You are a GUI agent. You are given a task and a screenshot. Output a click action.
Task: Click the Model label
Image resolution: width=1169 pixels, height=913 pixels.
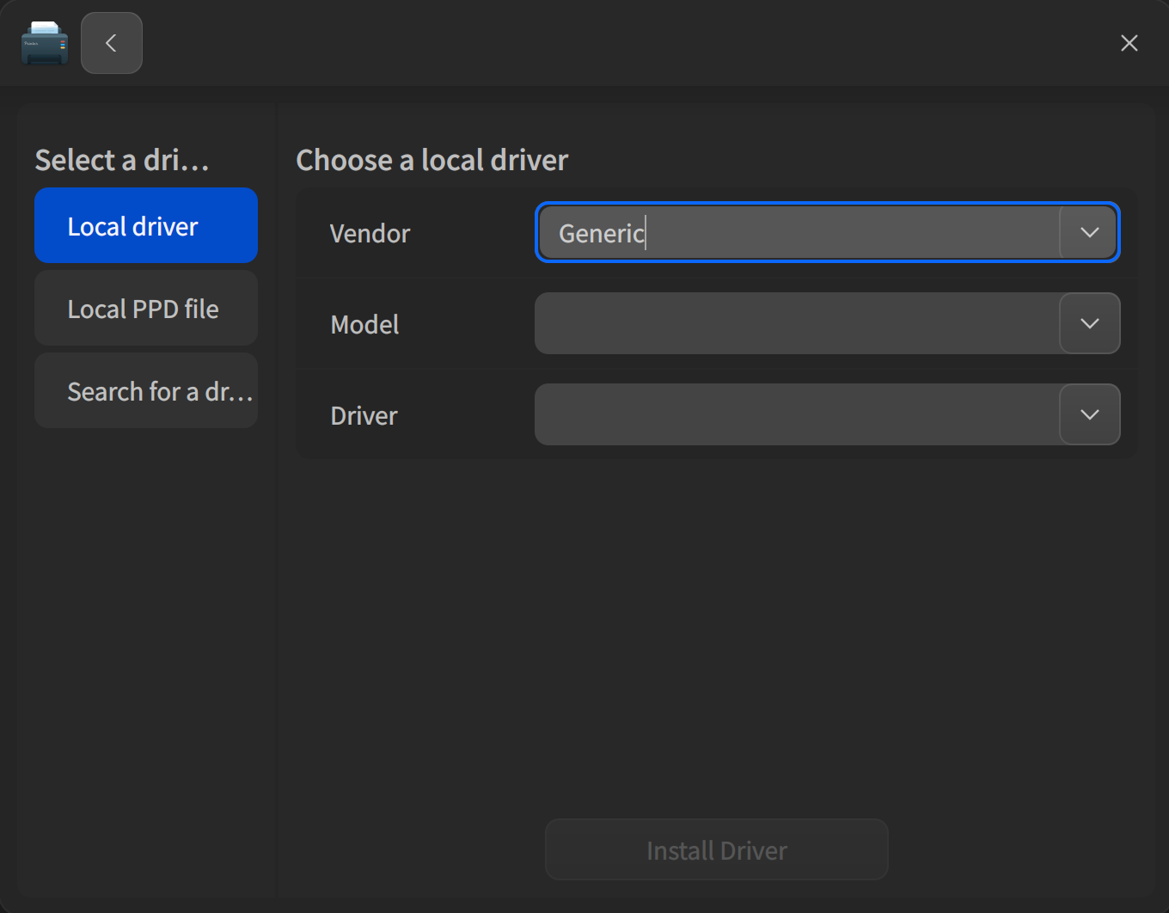tap(365, 324)
